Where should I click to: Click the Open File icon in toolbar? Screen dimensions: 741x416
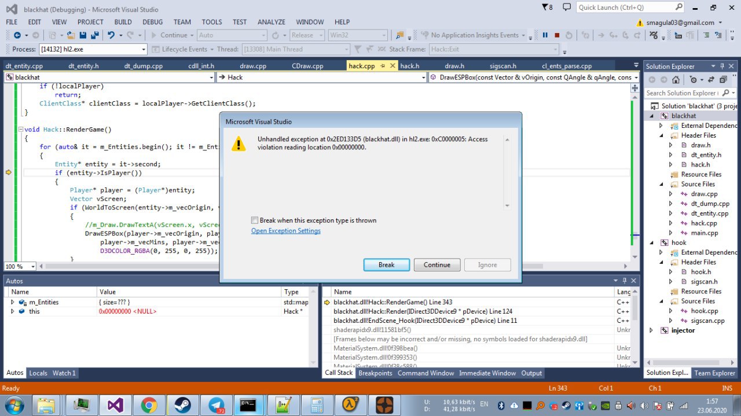click(x=71, y=35)
